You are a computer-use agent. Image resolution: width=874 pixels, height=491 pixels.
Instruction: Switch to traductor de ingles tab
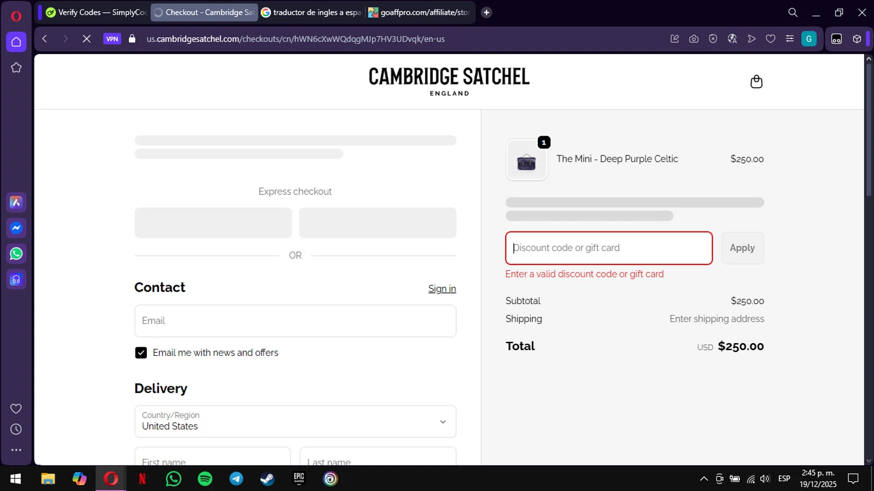point(311,12)
